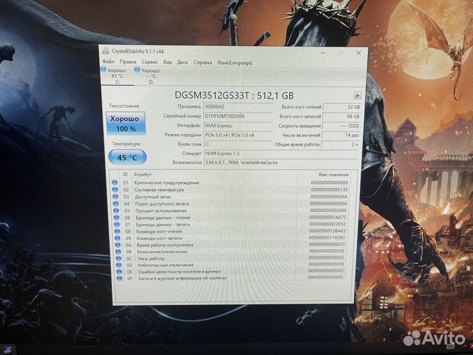Image resolution: width=473 pixels, height=355 pixels.
Task: Click status icon of Команды хост-записи row
Action: click(118, 238)
